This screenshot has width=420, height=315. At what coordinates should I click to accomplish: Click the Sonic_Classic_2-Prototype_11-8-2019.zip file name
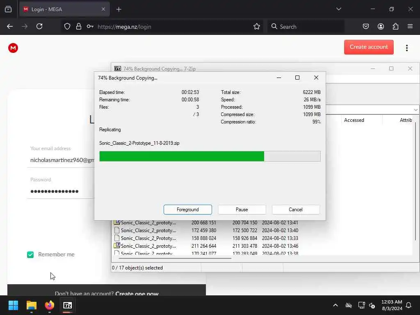click(139, 143)
